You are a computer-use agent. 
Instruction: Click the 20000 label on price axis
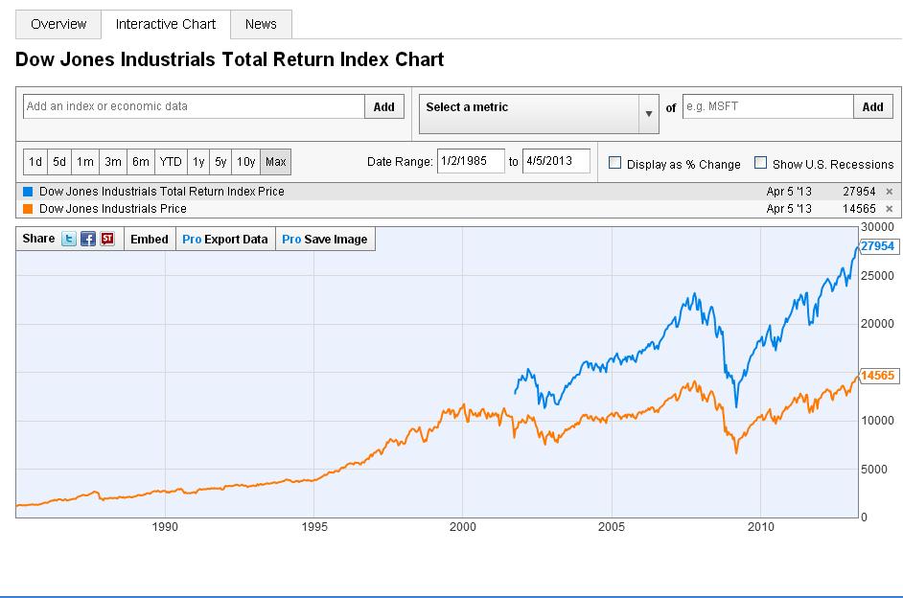click(877, 324)
